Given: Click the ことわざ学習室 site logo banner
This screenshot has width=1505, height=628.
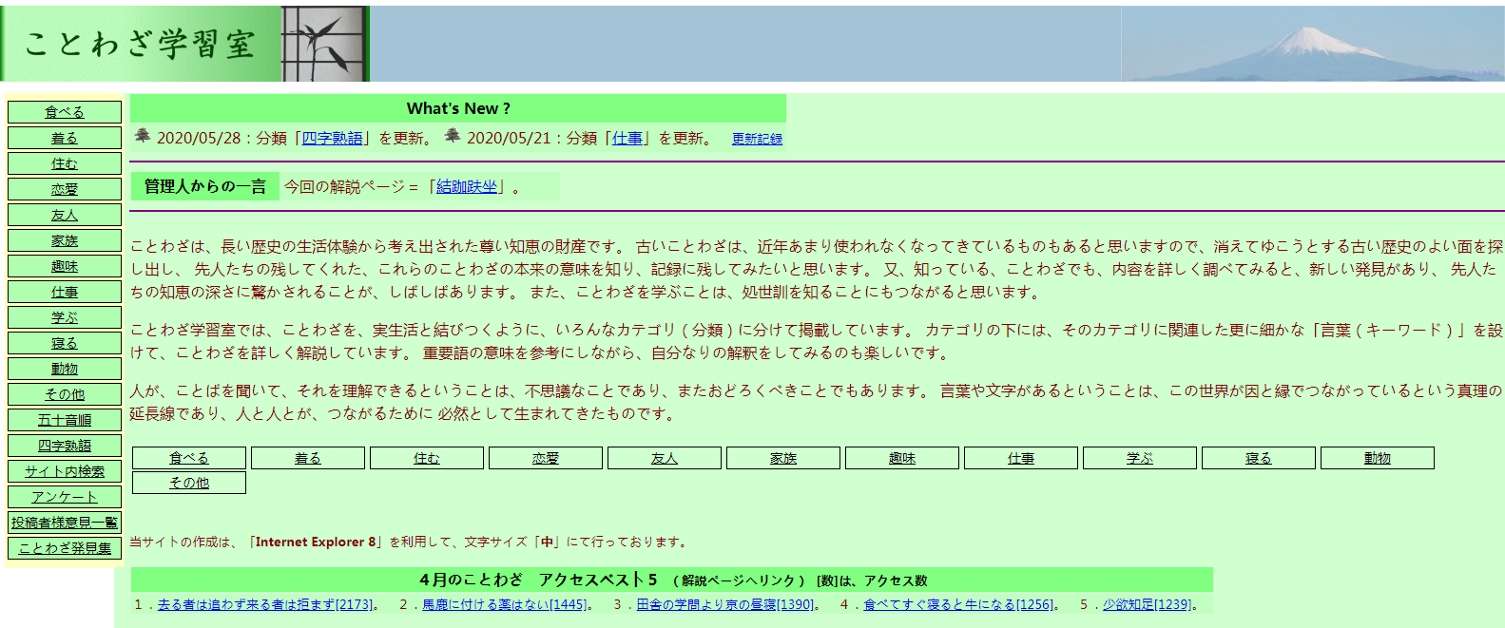Looking at the screenshot, I should coord(184,44).
